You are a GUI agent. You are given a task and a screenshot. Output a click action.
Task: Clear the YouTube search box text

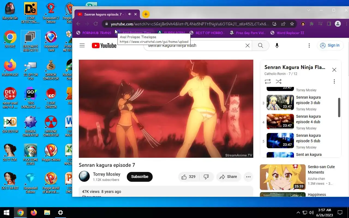tap(247, 46)
